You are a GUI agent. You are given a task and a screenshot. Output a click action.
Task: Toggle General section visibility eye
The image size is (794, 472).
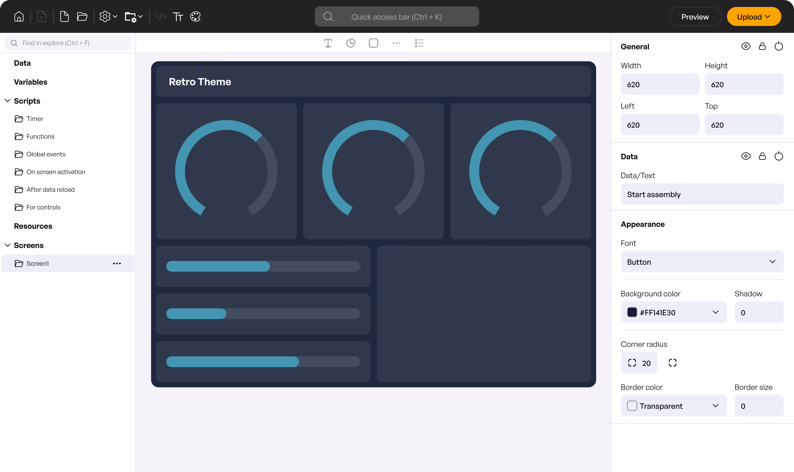pos(746,46)
